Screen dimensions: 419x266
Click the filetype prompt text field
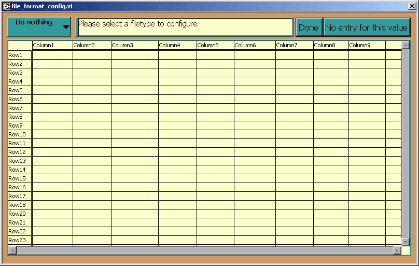tap(185, 27)
